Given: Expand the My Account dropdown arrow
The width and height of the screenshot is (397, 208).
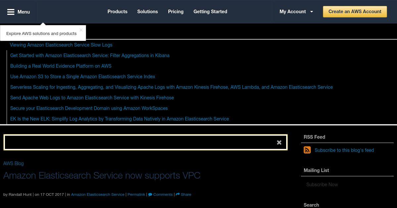Looking at the screenshot, I should 311,12.
